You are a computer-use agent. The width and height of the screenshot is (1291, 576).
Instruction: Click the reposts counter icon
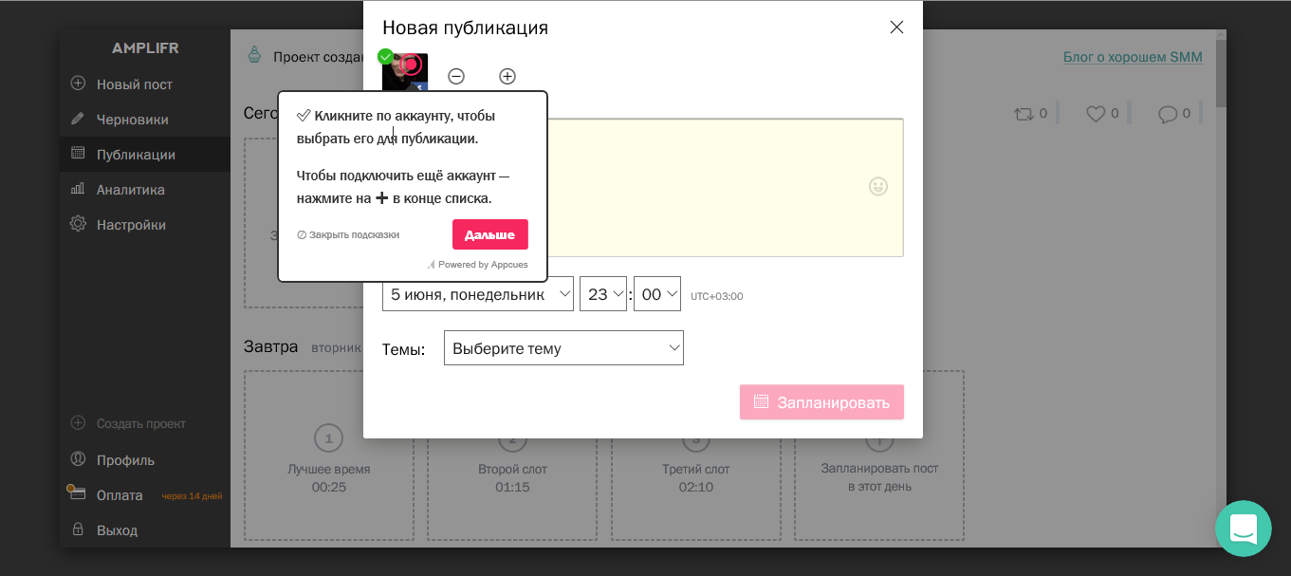tap(1024, 114)
